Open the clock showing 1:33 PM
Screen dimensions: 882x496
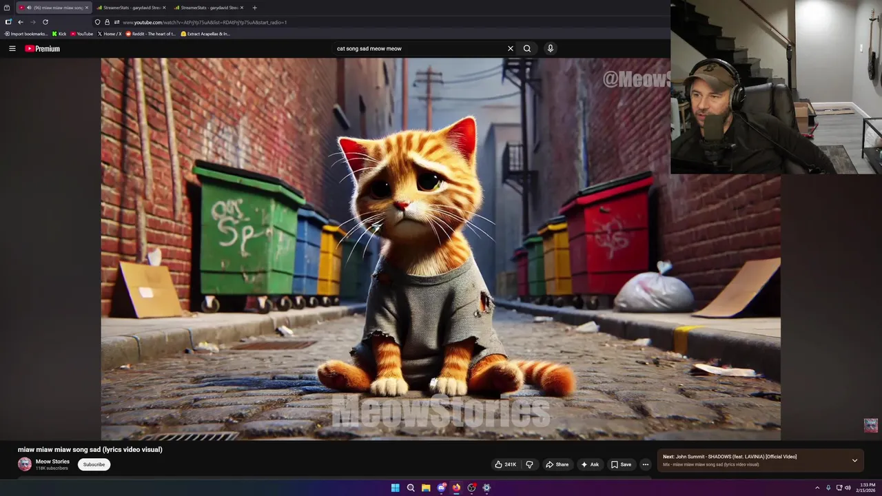867,488
